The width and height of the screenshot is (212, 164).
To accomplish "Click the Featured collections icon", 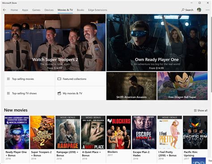I will tap(59, 79).
